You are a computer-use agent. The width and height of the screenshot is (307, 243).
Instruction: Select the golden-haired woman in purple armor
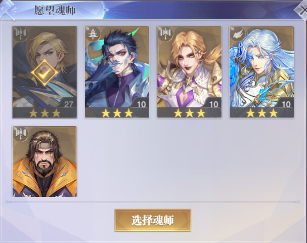tap(189, 72)
